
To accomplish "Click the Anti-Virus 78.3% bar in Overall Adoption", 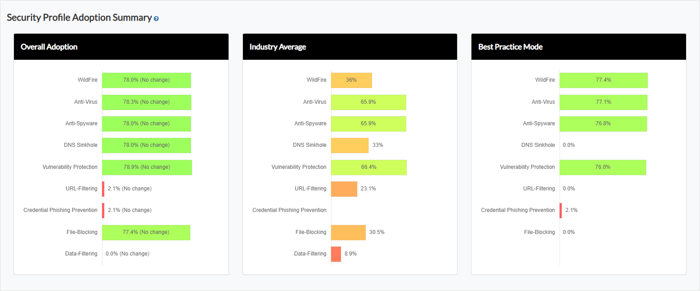I will point(146,102).
